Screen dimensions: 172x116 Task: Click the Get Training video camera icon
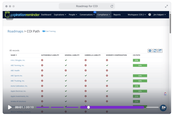pyautogui.click(x=44, y=31)
